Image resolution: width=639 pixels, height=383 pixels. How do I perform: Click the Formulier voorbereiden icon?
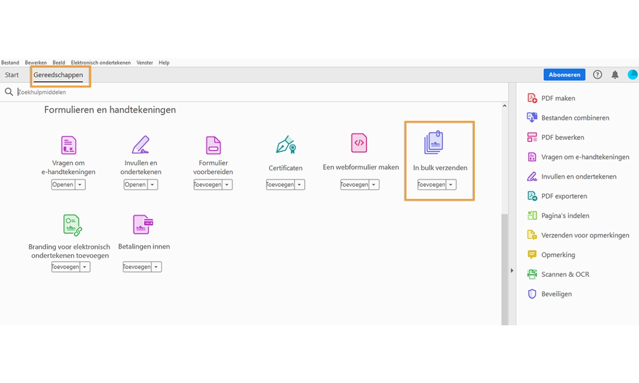click(x=213, y=145)
